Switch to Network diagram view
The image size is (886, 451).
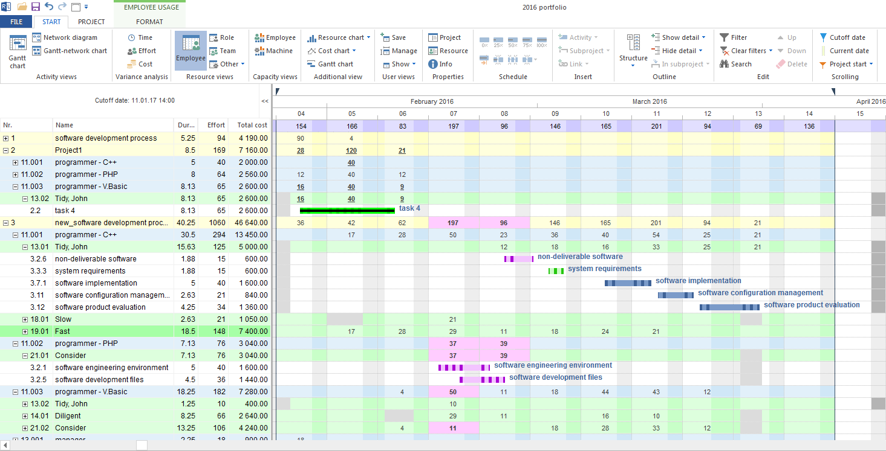coord(64,37)
